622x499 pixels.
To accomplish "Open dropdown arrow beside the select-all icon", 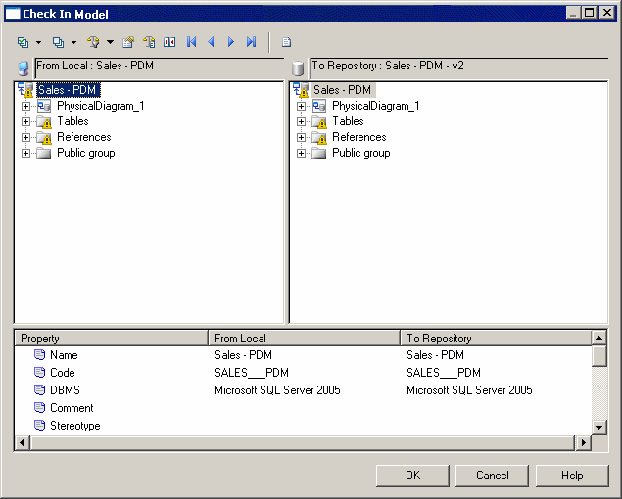I will (x=38, y=42).
